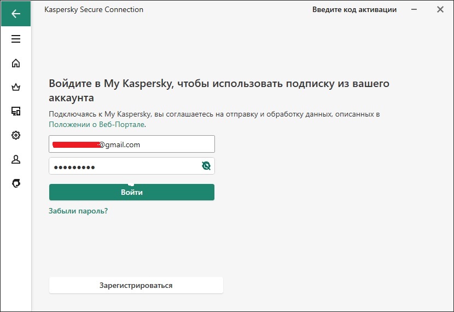Open the crown subscription icon
This screenshot has width=454, height=312.
[16, 87]
